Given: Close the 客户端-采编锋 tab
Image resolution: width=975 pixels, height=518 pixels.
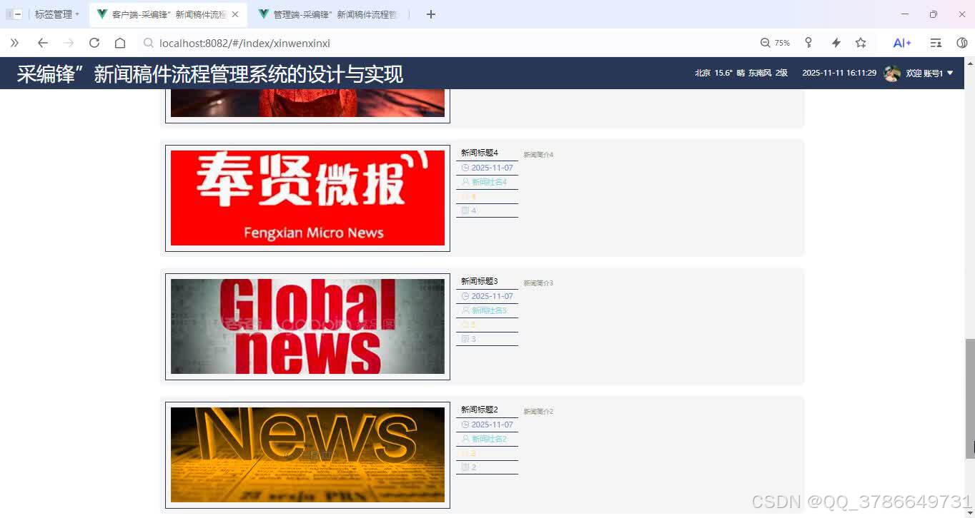Looking at the screenshot, I should point(235,14).
